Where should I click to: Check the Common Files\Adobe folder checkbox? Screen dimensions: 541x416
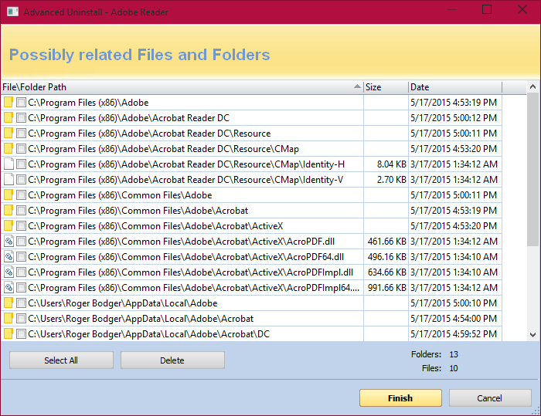pyautogui.click(x=21, y=195)
